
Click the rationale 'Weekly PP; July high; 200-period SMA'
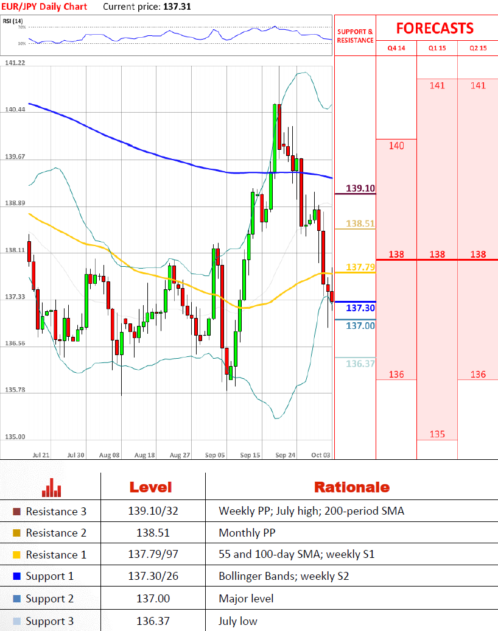[x=311, y=511]
